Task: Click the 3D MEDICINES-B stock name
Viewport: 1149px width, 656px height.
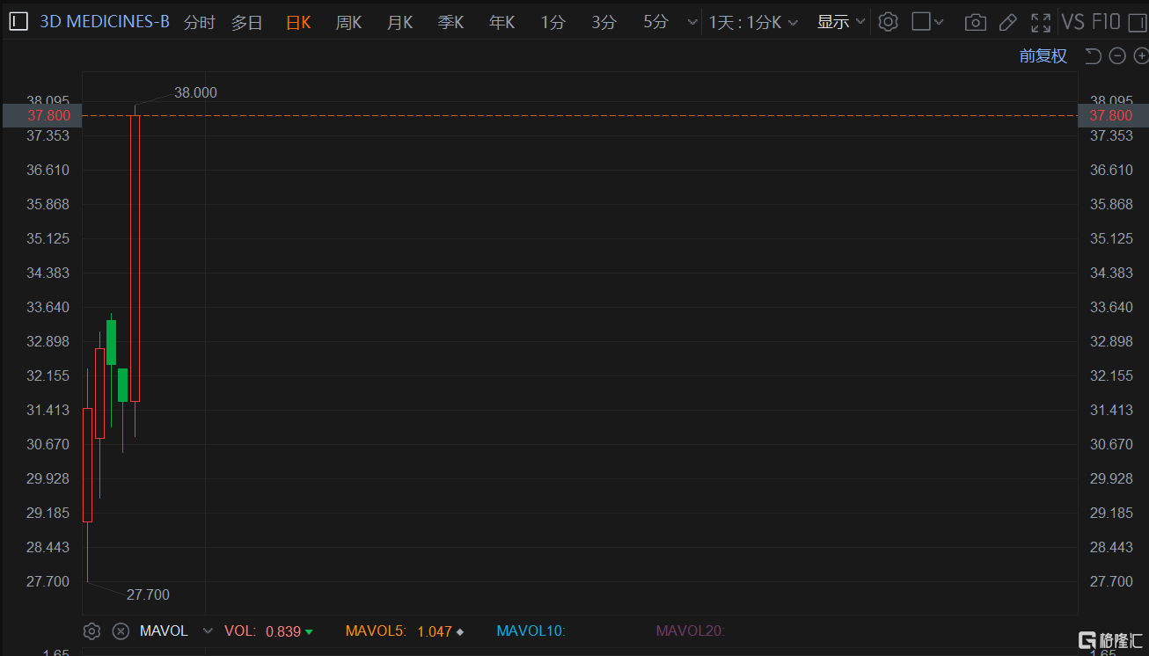Action: click(x=105, y=22)
